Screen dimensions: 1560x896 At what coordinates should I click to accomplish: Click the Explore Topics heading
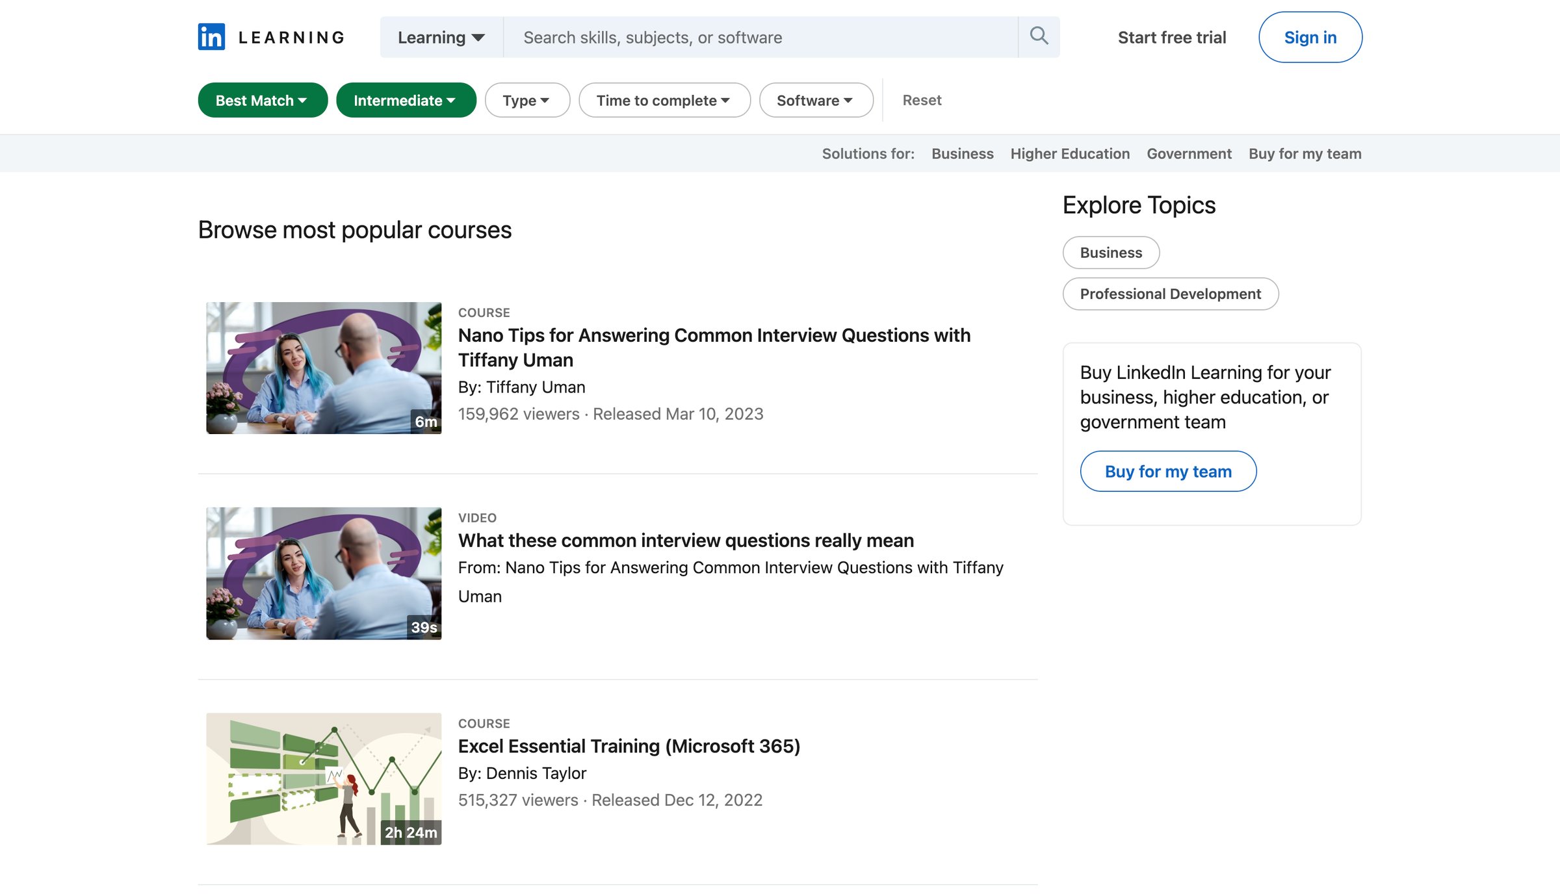pyautogui.click(x=1139, y=205)
